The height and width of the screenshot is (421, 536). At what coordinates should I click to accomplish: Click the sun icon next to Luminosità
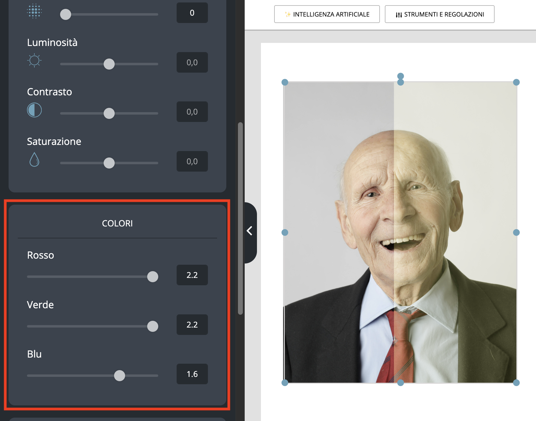(x=35, y=61)
